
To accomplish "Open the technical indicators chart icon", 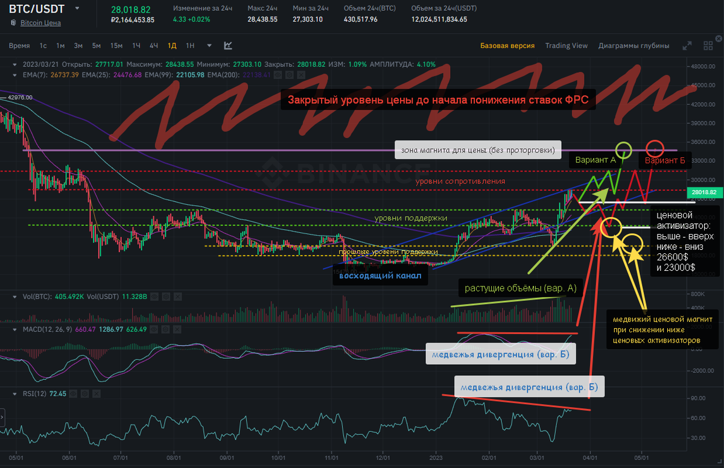I will point(228,45).
